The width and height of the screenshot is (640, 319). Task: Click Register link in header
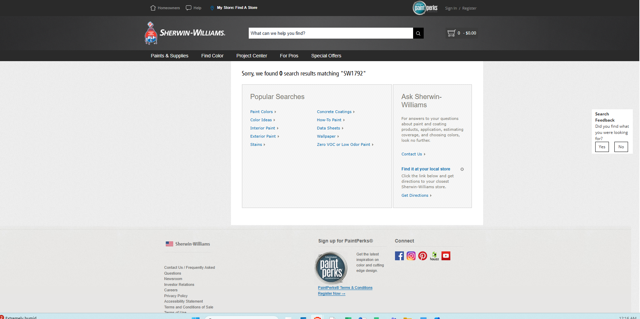point(469,8)
